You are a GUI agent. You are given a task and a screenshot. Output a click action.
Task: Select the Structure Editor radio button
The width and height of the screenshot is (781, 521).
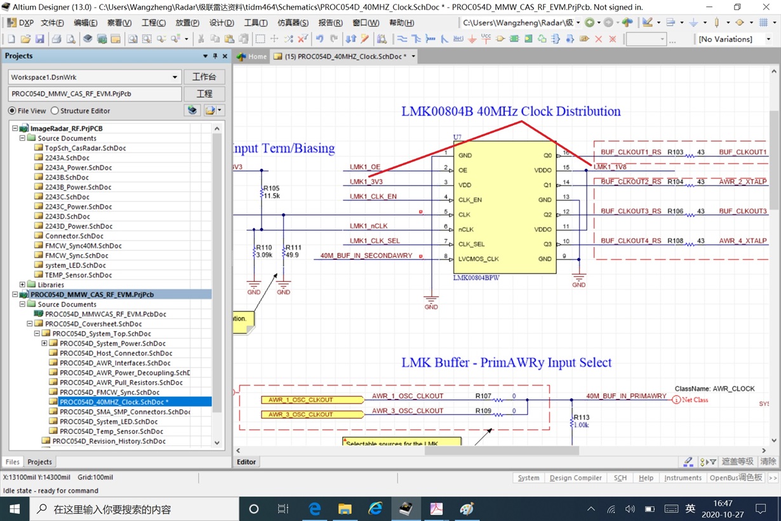click(55, 111)
